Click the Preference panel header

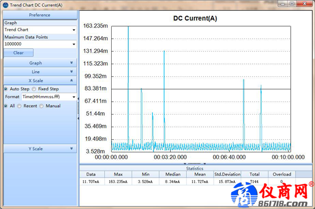[40, 15]
